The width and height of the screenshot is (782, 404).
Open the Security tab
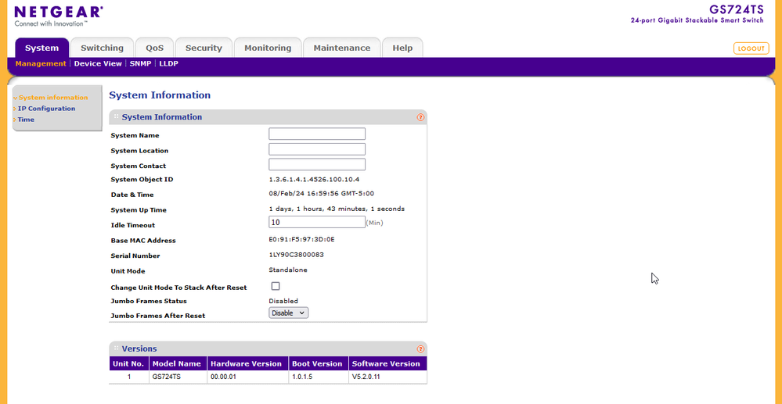coord(204,48)
